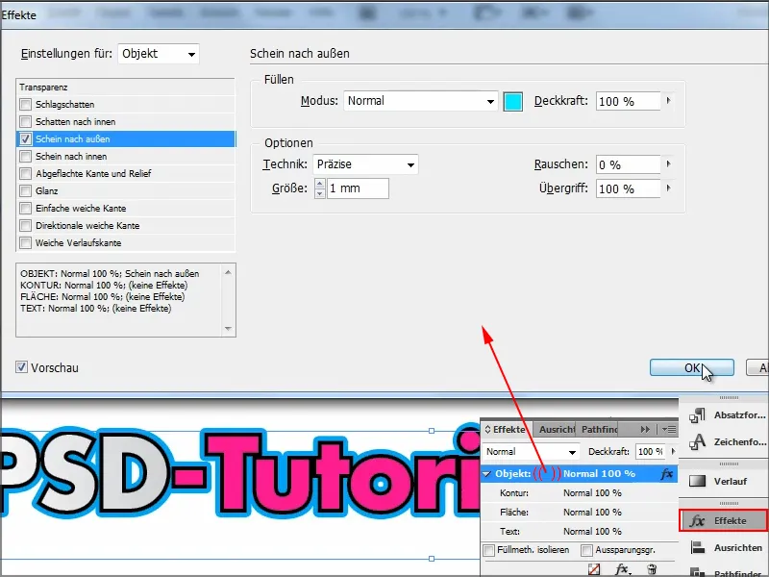Select the Fläche: Normal 100 % row

[x=580, y=513]
